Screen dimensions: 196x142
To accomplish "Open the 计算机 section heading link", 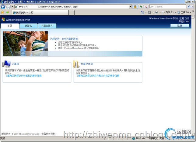I will pyautogui.click(x=15, y=64).
